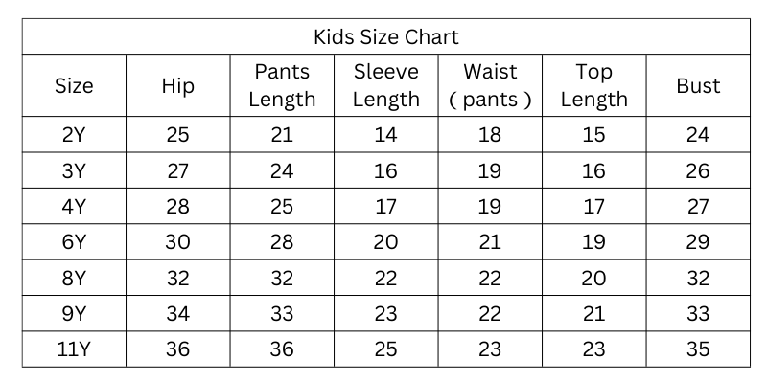Click the 4Y size row label
This screenshot has width=767, height=383.
pyautogui.click(x=74, y=206)
